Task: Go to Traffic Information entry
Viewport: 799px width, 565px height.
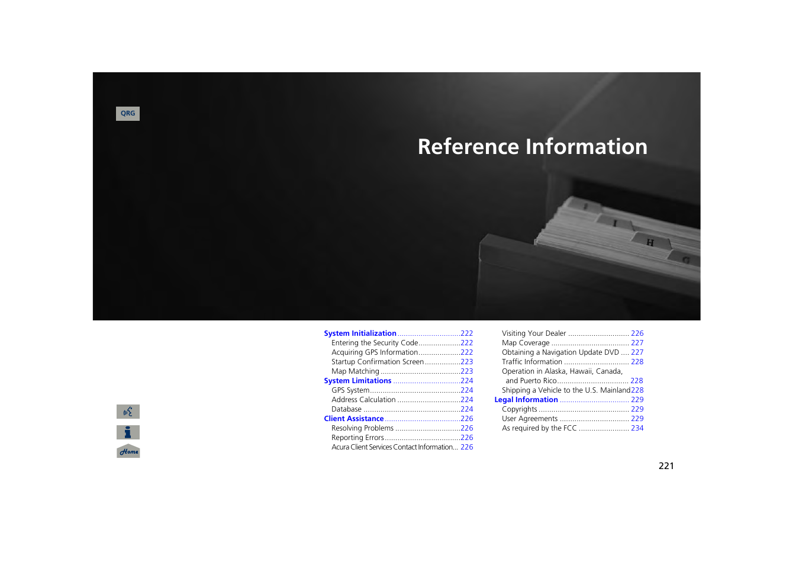Action: pos(572,362)
